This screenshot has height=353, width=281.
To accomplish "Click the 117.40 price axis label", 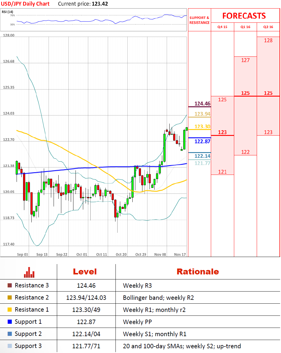I will coord(9,244).
